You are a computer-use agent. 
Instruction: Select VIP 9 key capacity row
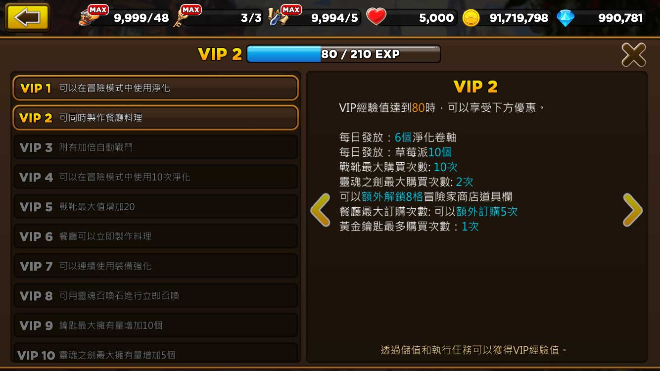coord(155,325)
